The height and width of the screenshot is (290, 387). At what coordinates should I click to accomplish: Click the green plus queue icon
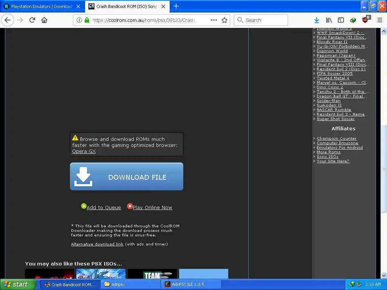pos(84,206)
